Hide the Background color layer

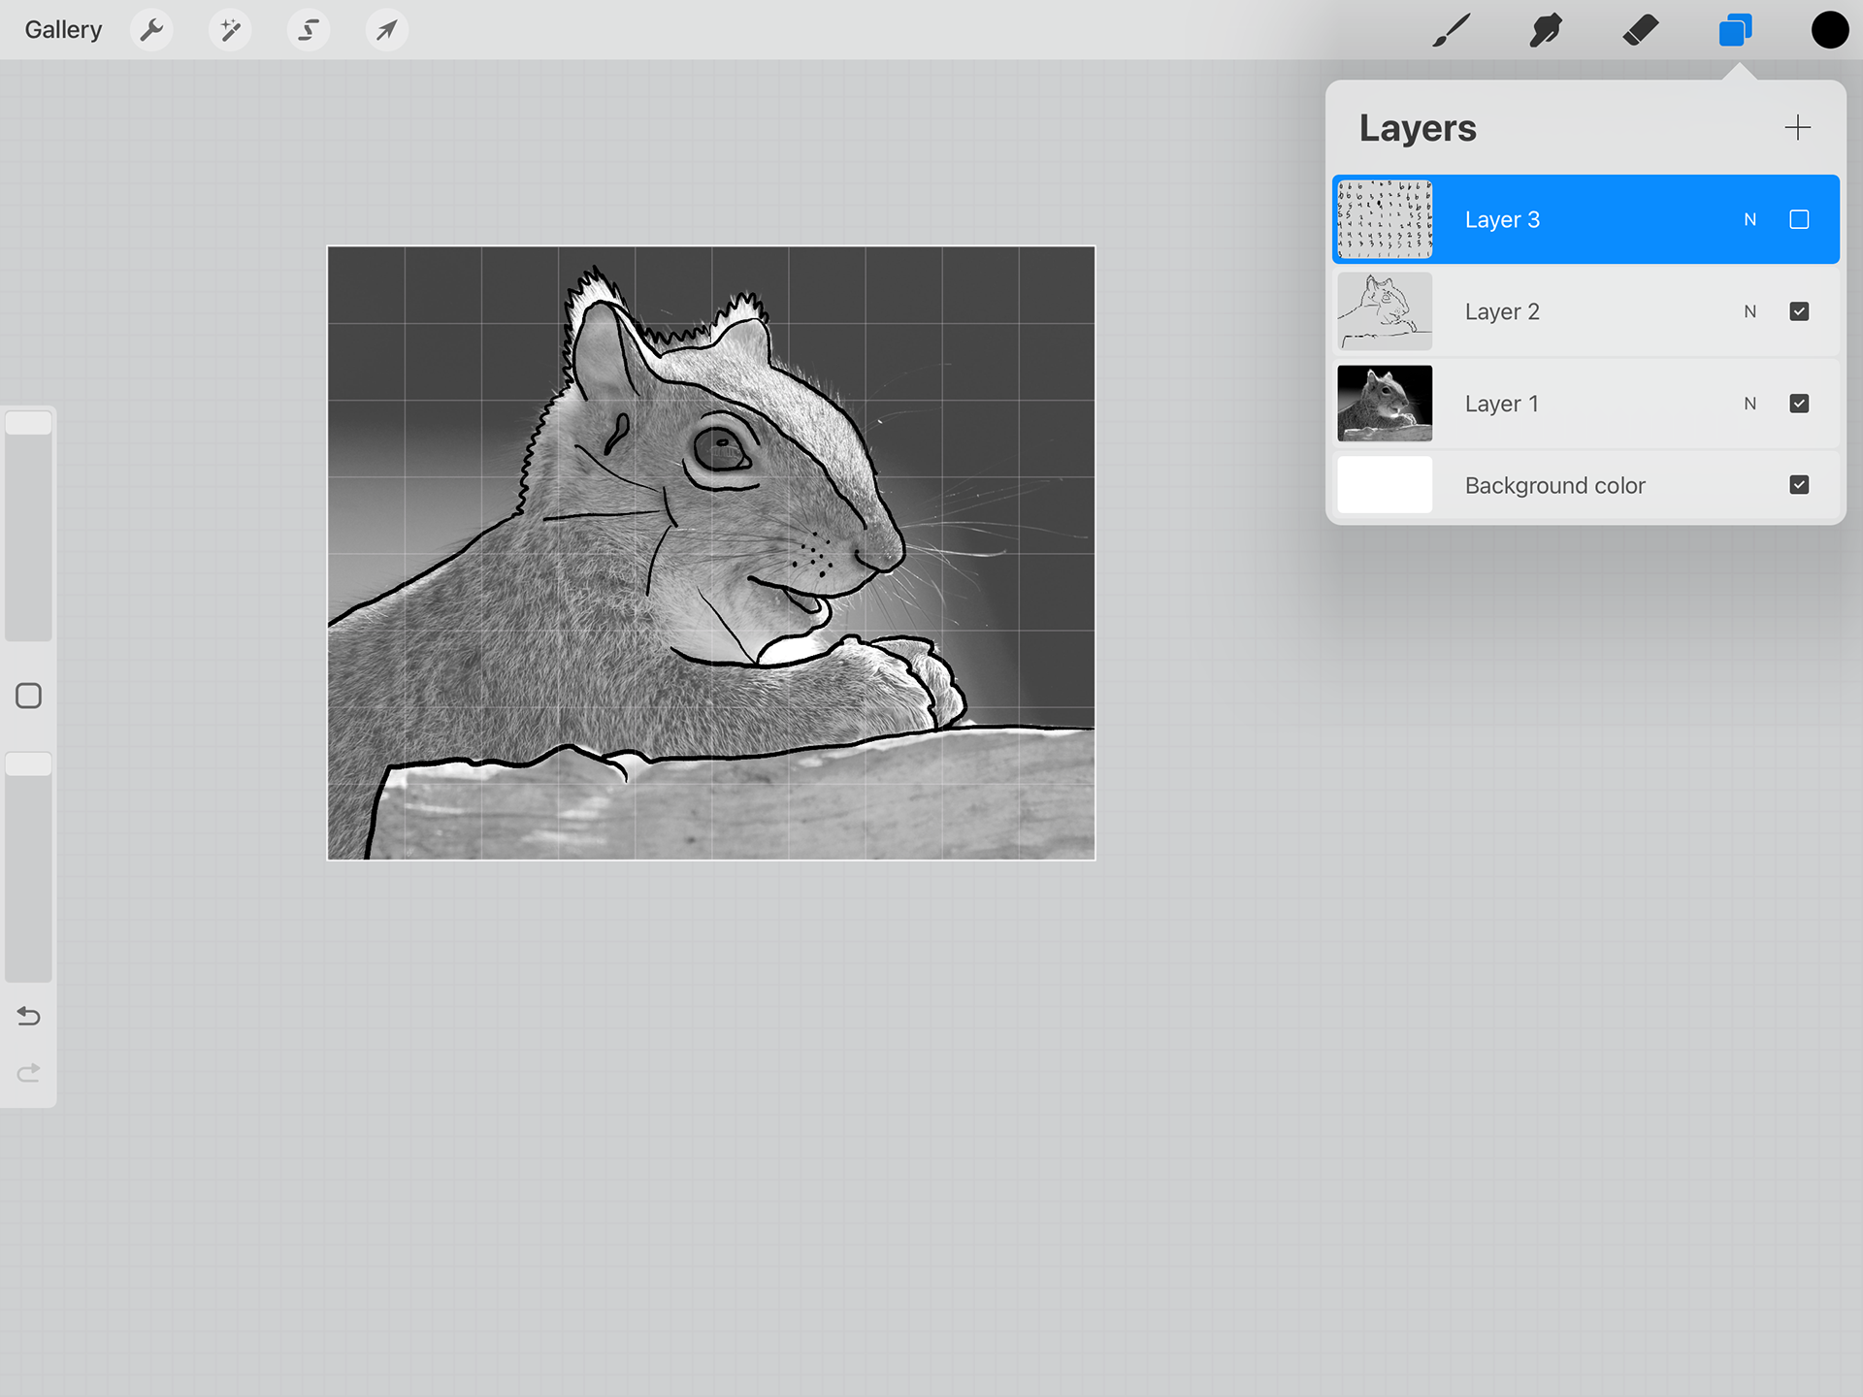click(1799, 485)
